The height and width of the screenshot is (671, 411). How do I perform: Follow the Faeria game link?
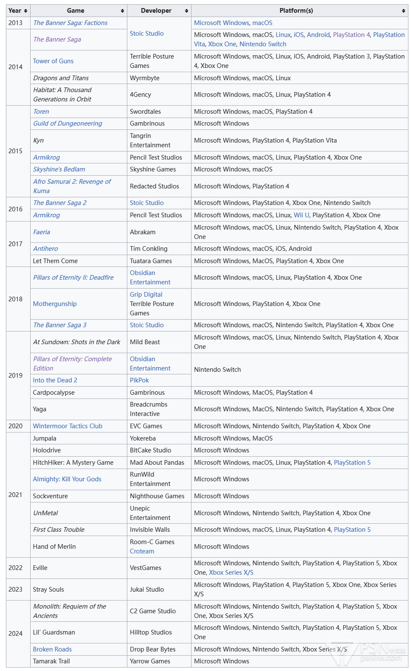click(42, 232)
